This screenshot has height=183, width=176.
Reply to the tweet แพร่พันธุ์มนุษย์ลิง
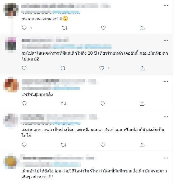click(x=24, y=104)
